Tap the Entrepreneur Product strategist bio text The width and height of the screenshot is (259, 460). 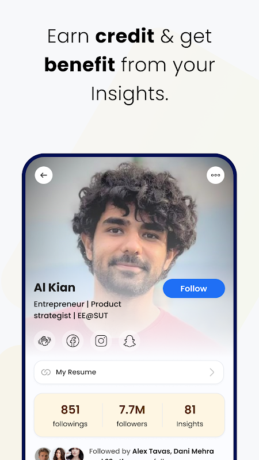(78, 310)
